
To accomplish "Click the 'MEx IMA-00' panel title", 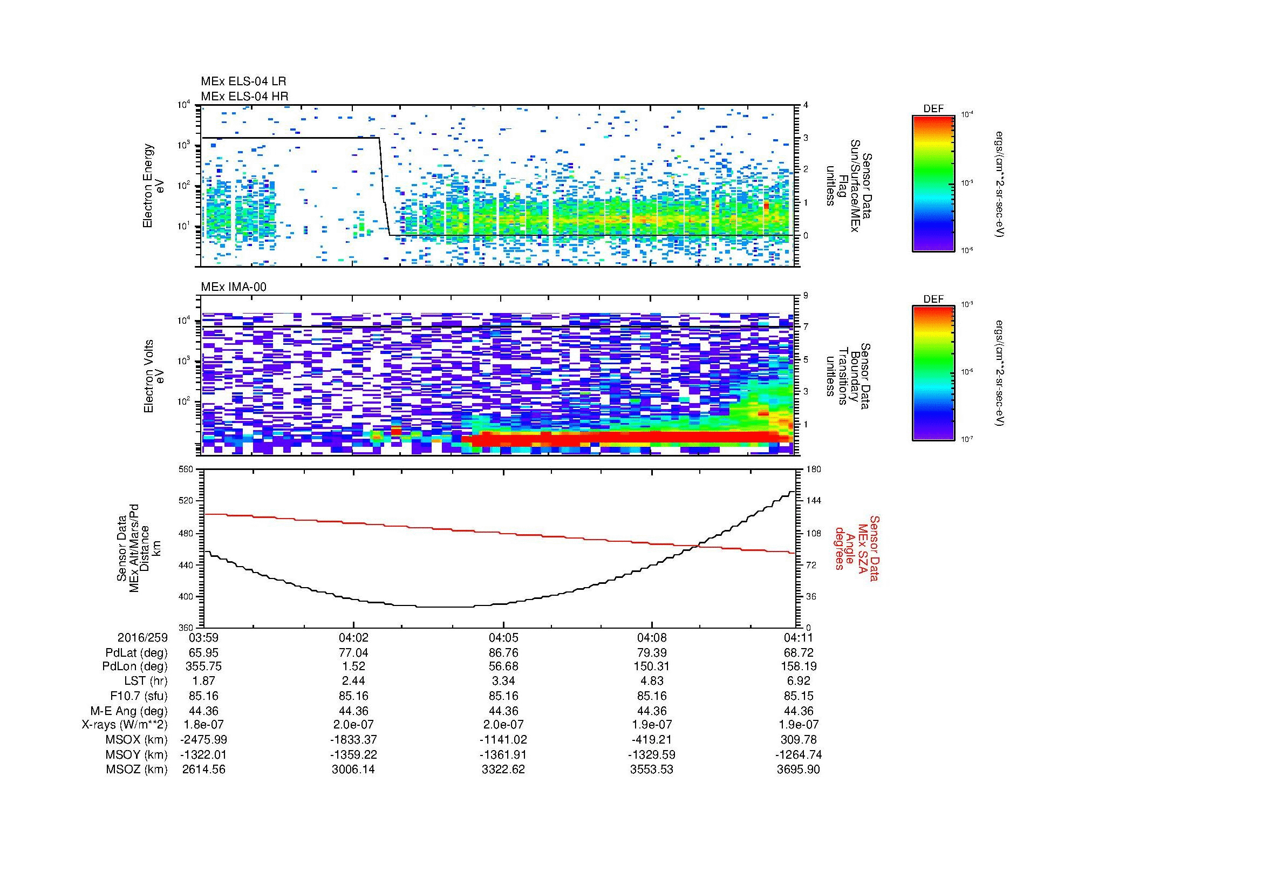I will click(234, 287).
